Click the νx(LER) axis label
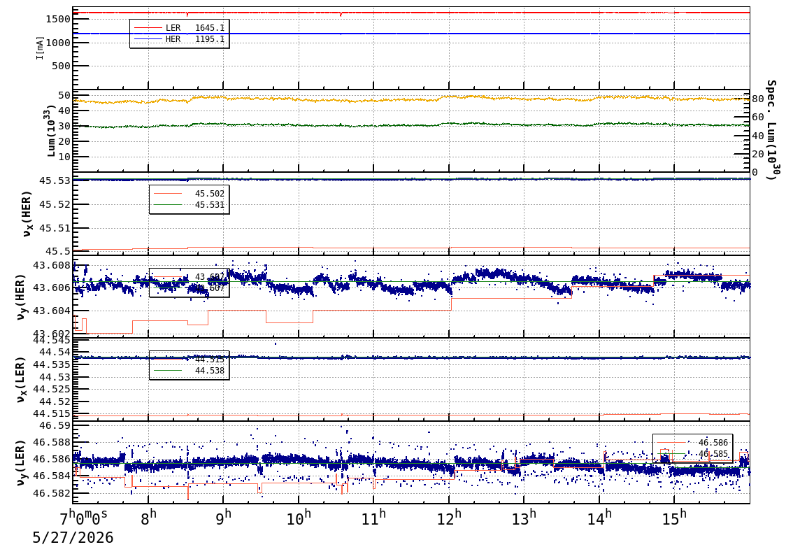The width and height of the screenshot is (807, 547). tap(20, 380)
